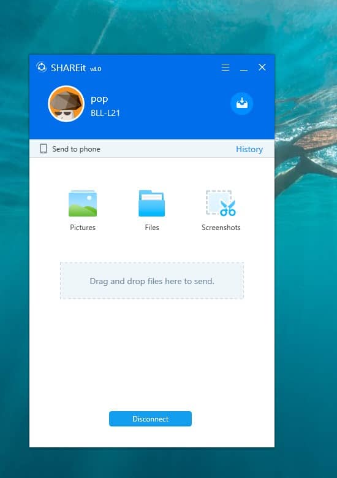Click the Files text label

pos(152,228)
